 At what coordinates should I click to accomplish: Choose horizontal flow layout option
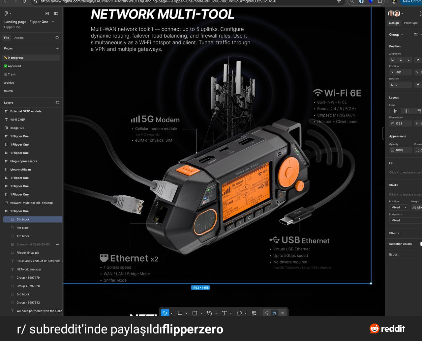[x=419, y=111]
